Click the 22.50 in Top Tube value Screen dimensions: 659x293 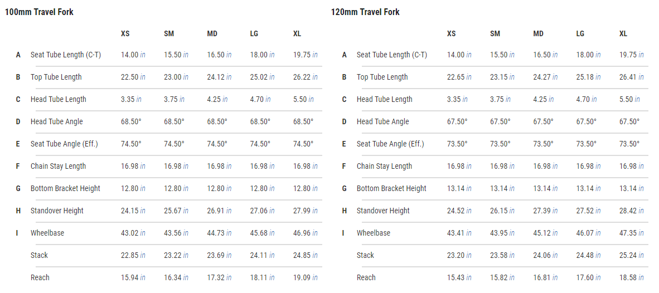[x=133, y=77]
